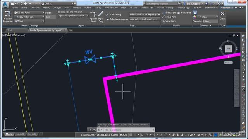Select the WV gate valve symbol

point(90,59)
